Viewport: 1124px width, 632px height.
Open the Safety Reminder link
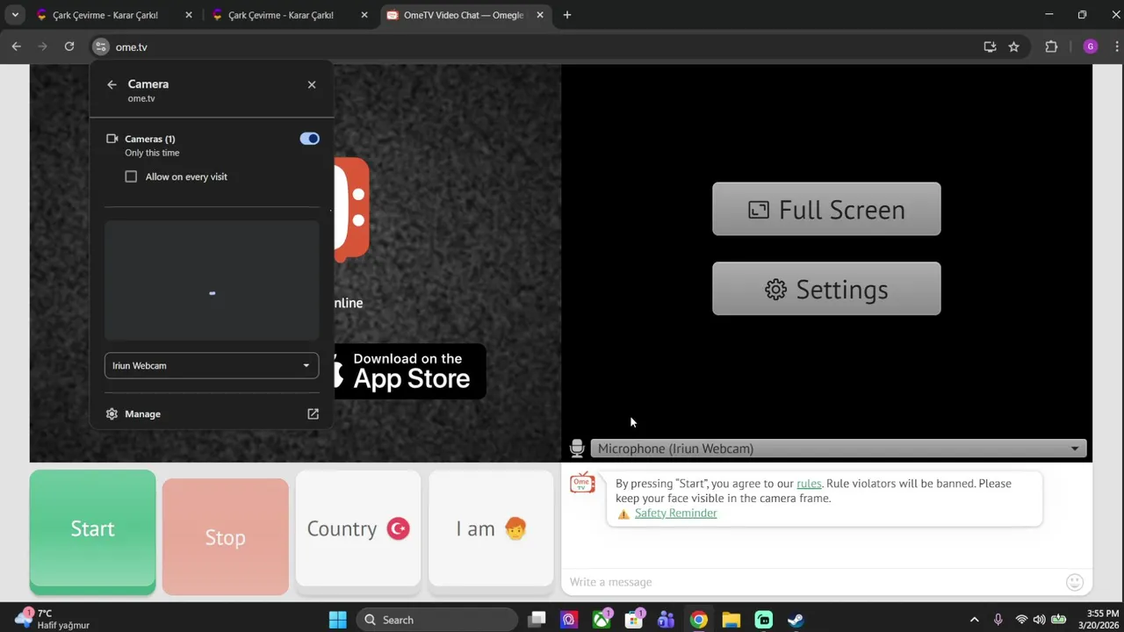point(675,513)
